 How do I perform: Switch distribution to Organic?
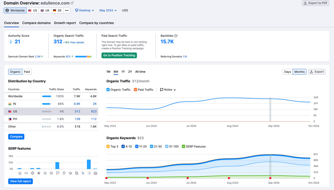point(15,72)
